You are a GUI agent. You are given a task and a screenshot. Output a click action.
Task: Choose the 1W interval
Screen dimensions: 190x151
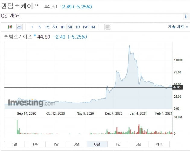point(85,27)
